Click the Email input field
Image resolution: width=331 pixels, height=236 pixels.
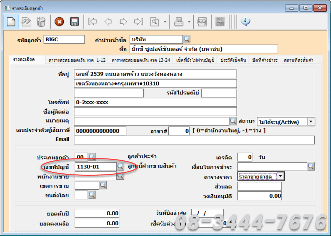coord(194,140)
